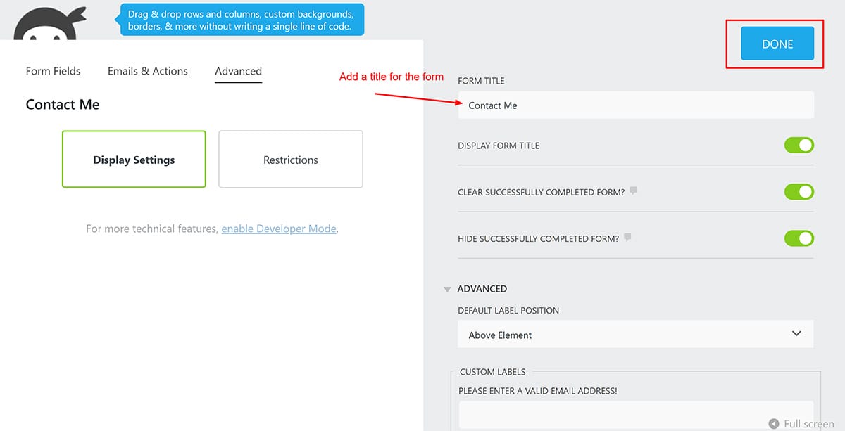Click help icon beside Hide Successfully Completed Form

[x=627, y=238]
